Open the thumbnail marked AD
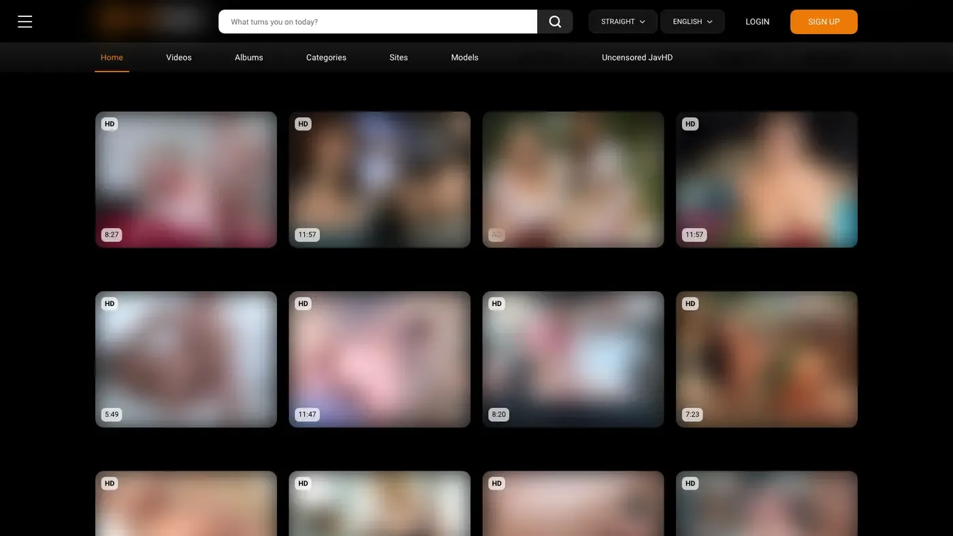The height and width of the screenshot is (536, 953). click(x=573, y=180)
